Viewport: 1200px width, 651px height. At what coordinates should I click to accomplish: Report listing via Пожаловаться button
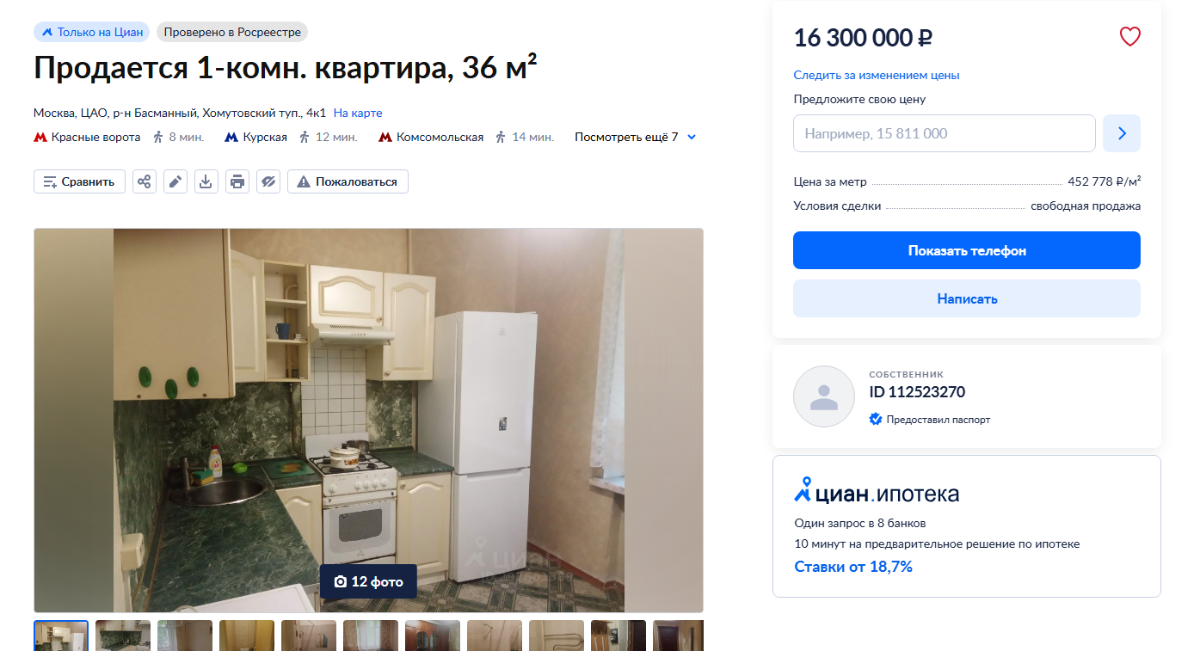point(348,181)
